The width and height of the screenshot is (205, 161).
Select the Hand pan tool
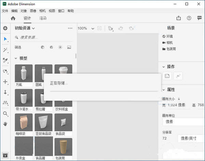tap(5, 124)
